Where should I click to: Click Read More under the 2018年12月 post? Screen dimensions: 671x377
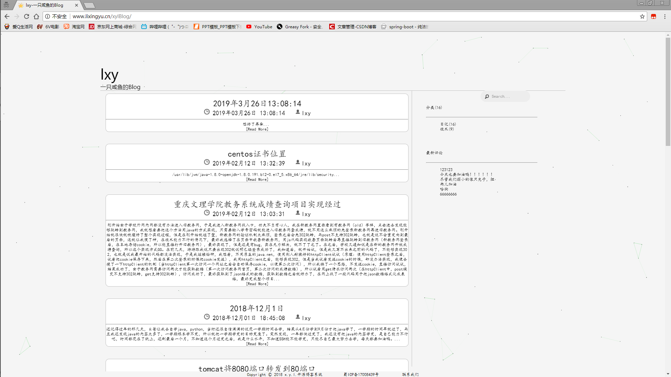257,344
